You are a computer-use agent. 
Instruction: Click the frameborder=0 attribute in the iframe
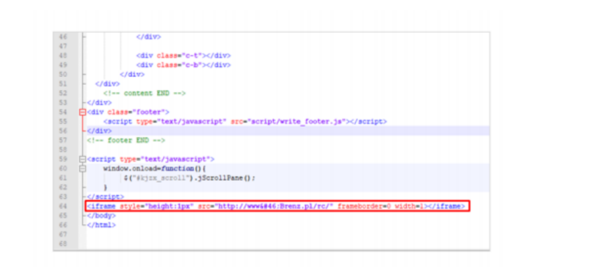364,206
